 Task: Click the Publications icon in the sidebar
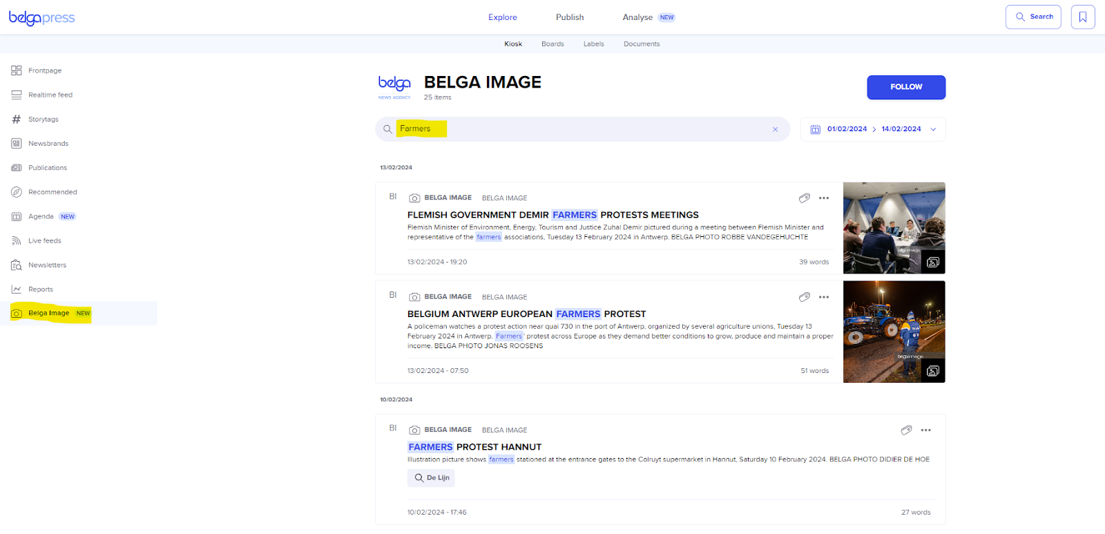pos(17,168)
